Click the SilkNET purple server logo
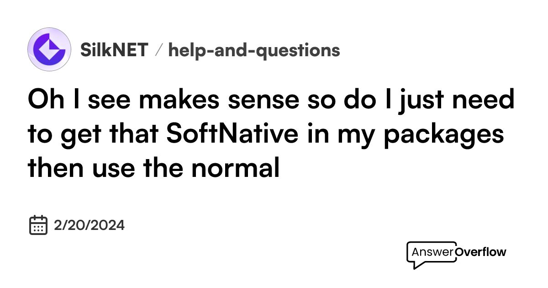548x288 pixels. 49,49
